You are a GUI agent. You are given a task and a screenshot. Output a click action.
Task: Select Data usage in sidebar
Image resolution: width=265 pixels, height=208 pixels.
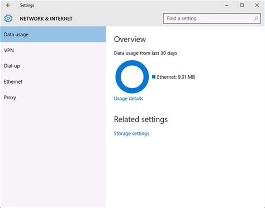point(53,35)
